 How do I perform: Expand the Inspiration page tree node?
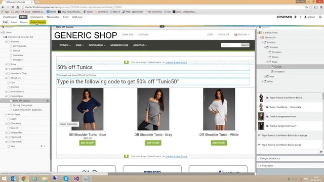tap(6, 69)
